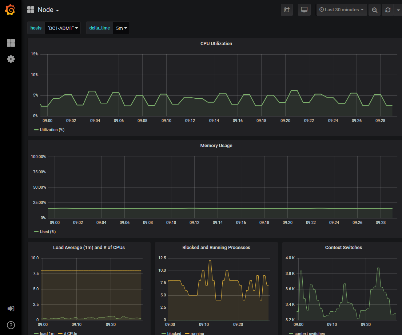Viewport: 402px width, 335px height.
Task: Open the CPU Utilization panel menu
Action: [x=216, y=43]
